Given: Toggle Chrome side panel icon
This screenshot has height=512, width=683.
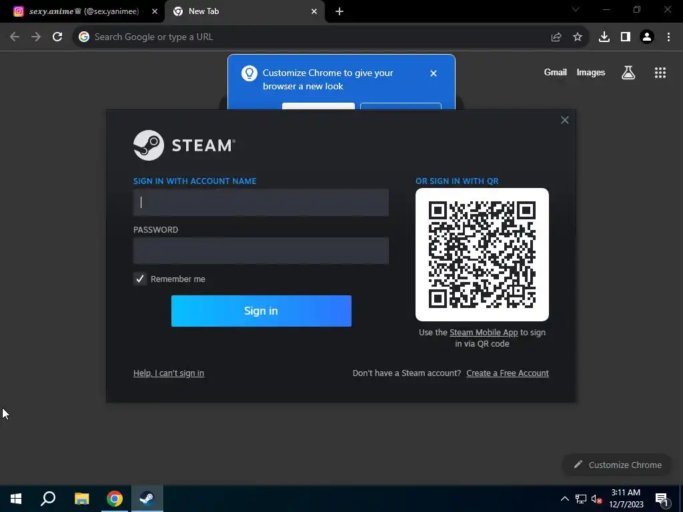Looking at the screenshot, I should (626, 37).
